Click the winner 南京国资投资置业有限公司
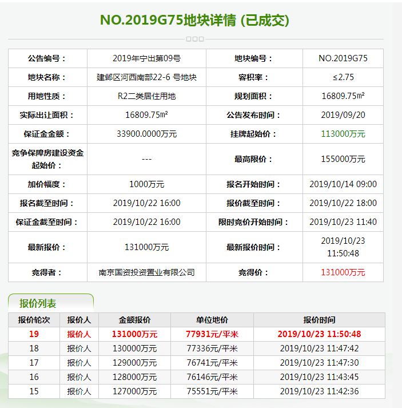This screenshot has height=408, width=402. tap(146, 272)
